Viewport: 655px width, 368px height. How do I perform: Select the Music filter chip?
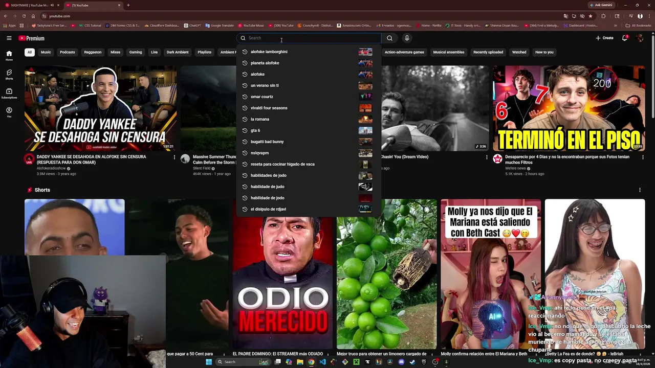coord(46,52)
